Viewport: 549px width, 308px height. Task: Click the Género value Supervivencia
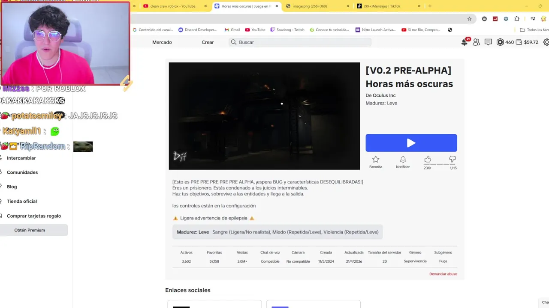click(415, 261)
